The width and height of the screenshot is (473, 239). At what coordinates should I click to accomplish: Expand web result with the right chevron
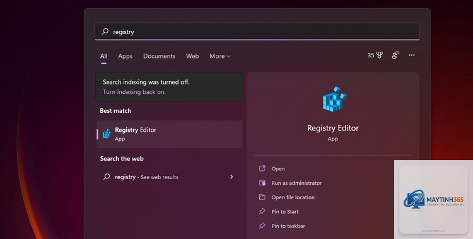coord(231,177)
